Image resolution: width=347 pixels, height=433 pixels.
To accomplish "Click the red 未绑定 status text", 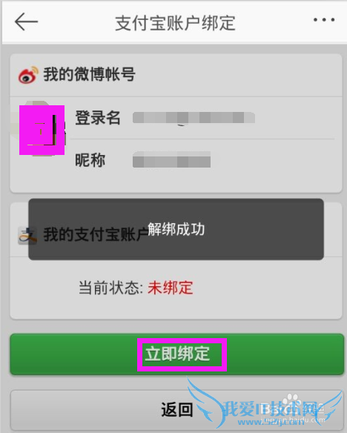I will (x=171, y=288).
